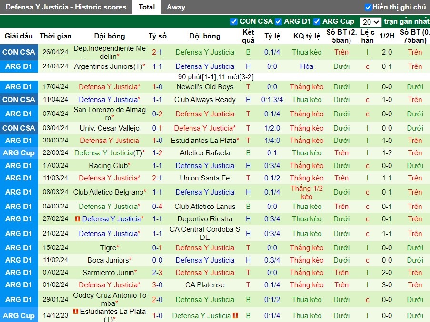Click red card icon before Estudiantes La Plata(T)
The width and height of the screenshot is (430, 322).
pos(76,312)
